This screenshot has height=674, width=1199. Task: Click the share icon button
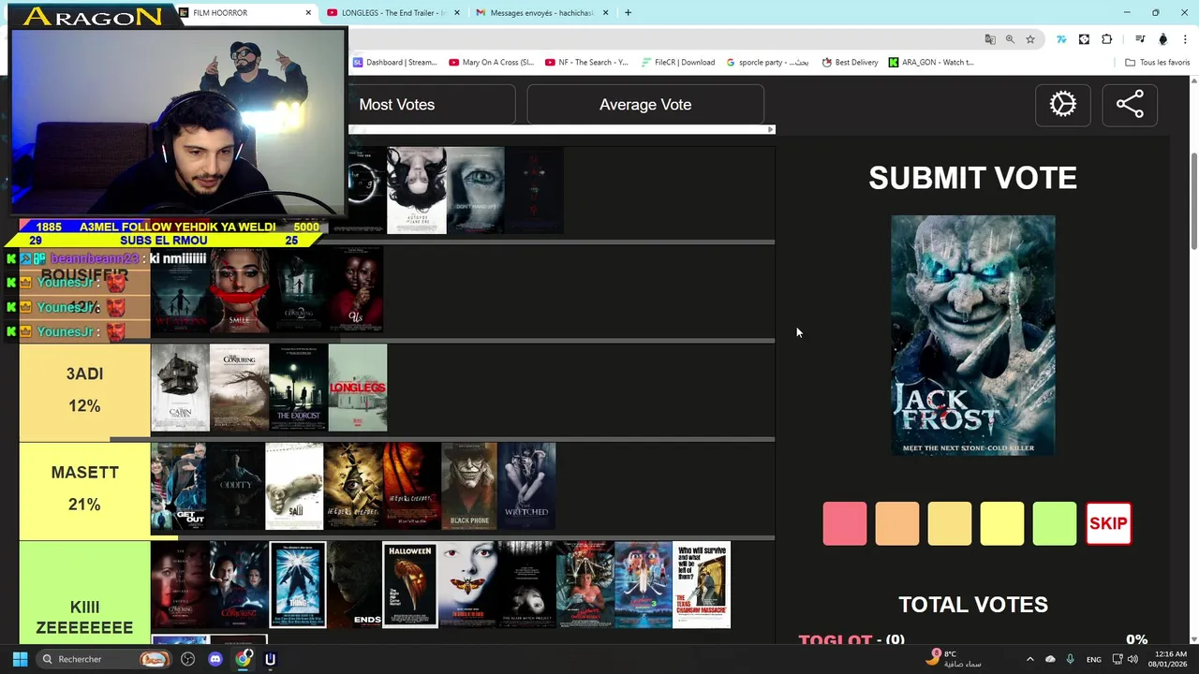coord(1130,104)
